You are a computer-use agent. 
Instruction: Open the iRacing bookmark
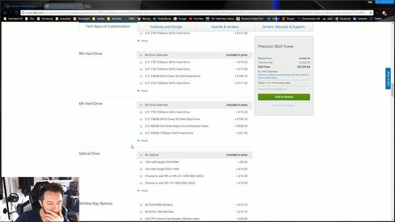[x=144, y=18]
